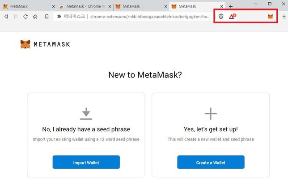Click the extension puzzle icon in address bar

(x=59, y=17)
